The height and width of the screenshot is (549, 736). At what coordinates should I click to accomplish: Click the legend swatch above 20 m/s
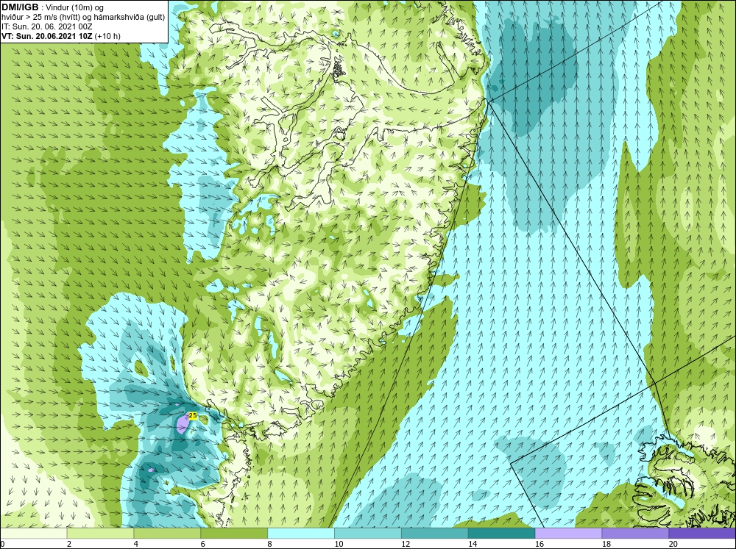[702, 533]
